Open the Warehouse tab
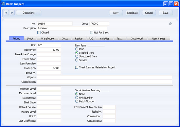The image size is (180, 127). (47, 39)
